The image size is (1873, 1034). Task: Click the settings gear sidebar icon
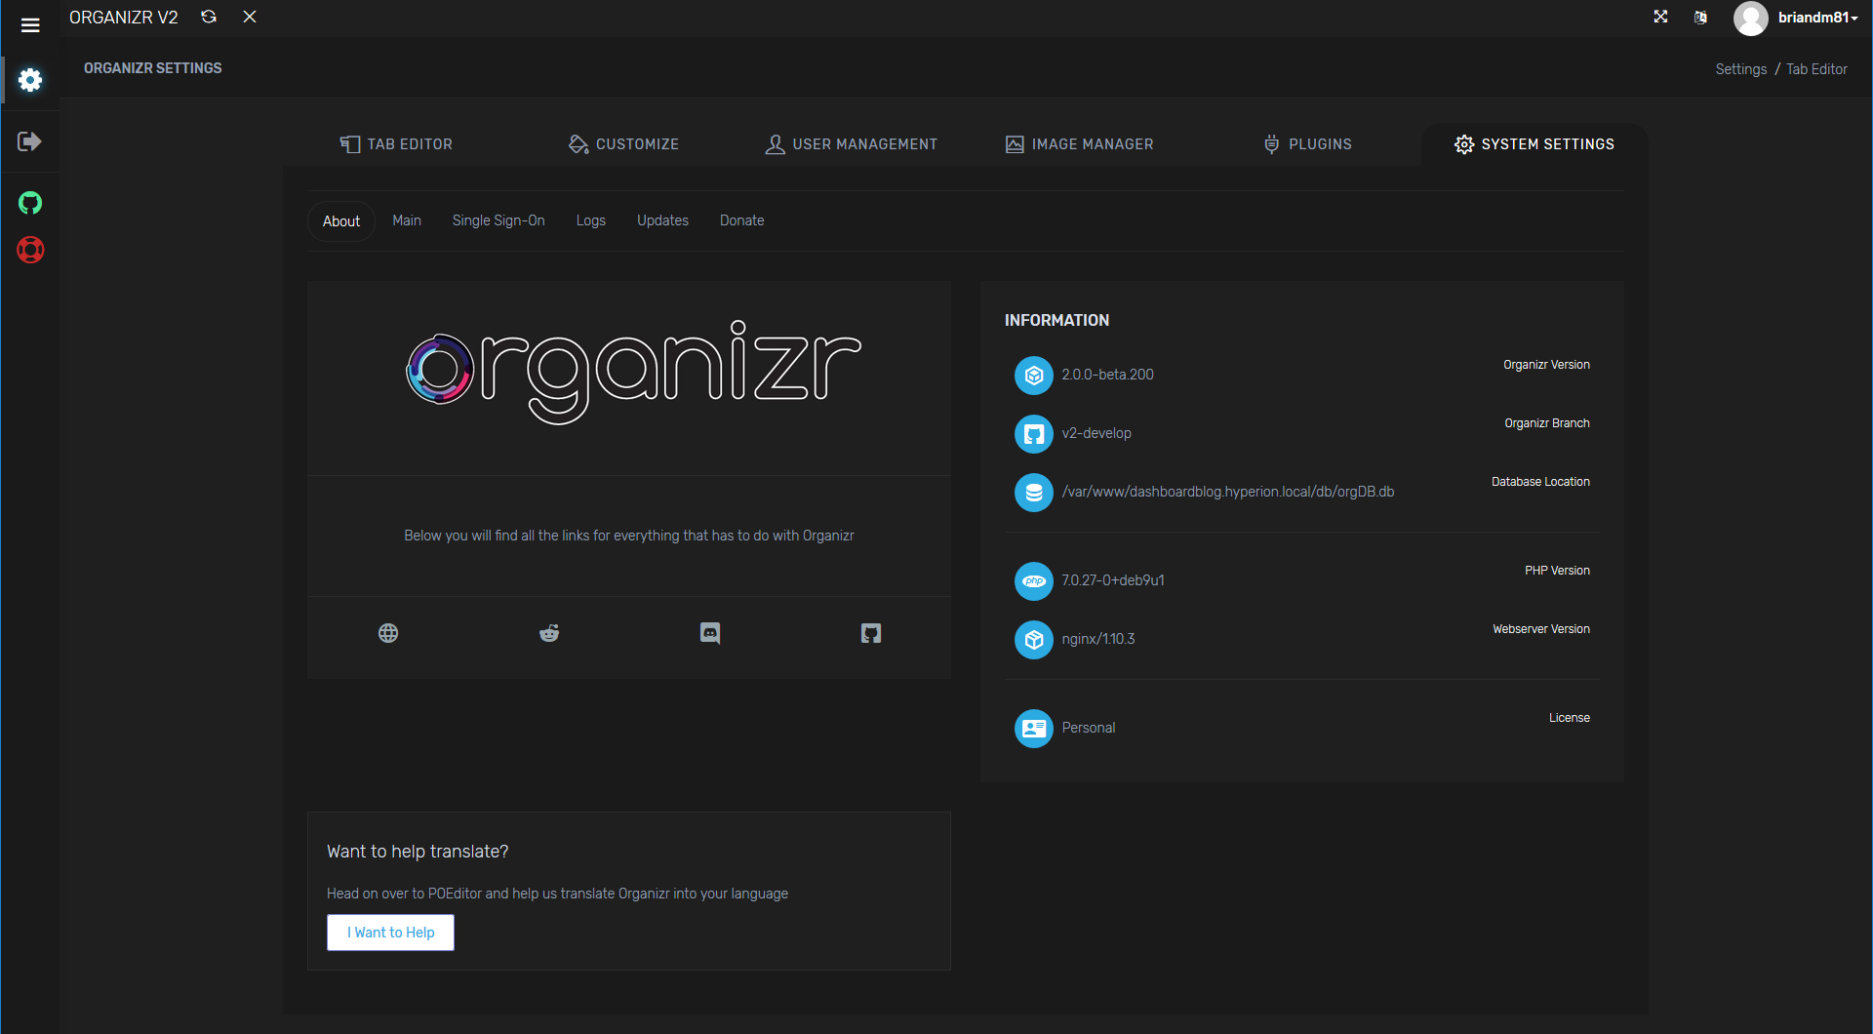(x=30, y=80)
